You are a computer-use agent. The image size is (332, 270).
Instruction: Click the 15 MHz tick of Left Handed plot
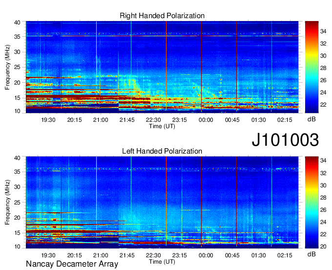pyautogui.click(x=17, y=233)
